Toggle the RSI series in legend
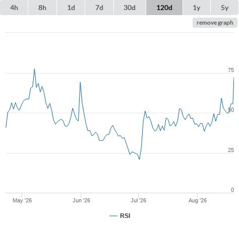The width and height of the screenshot is (239, 229). 125,216
